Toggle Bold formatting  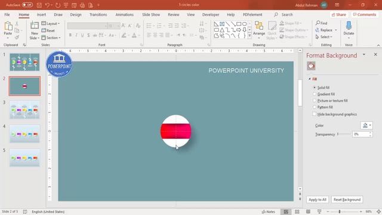pyautogui.click(x=70, y=35)
